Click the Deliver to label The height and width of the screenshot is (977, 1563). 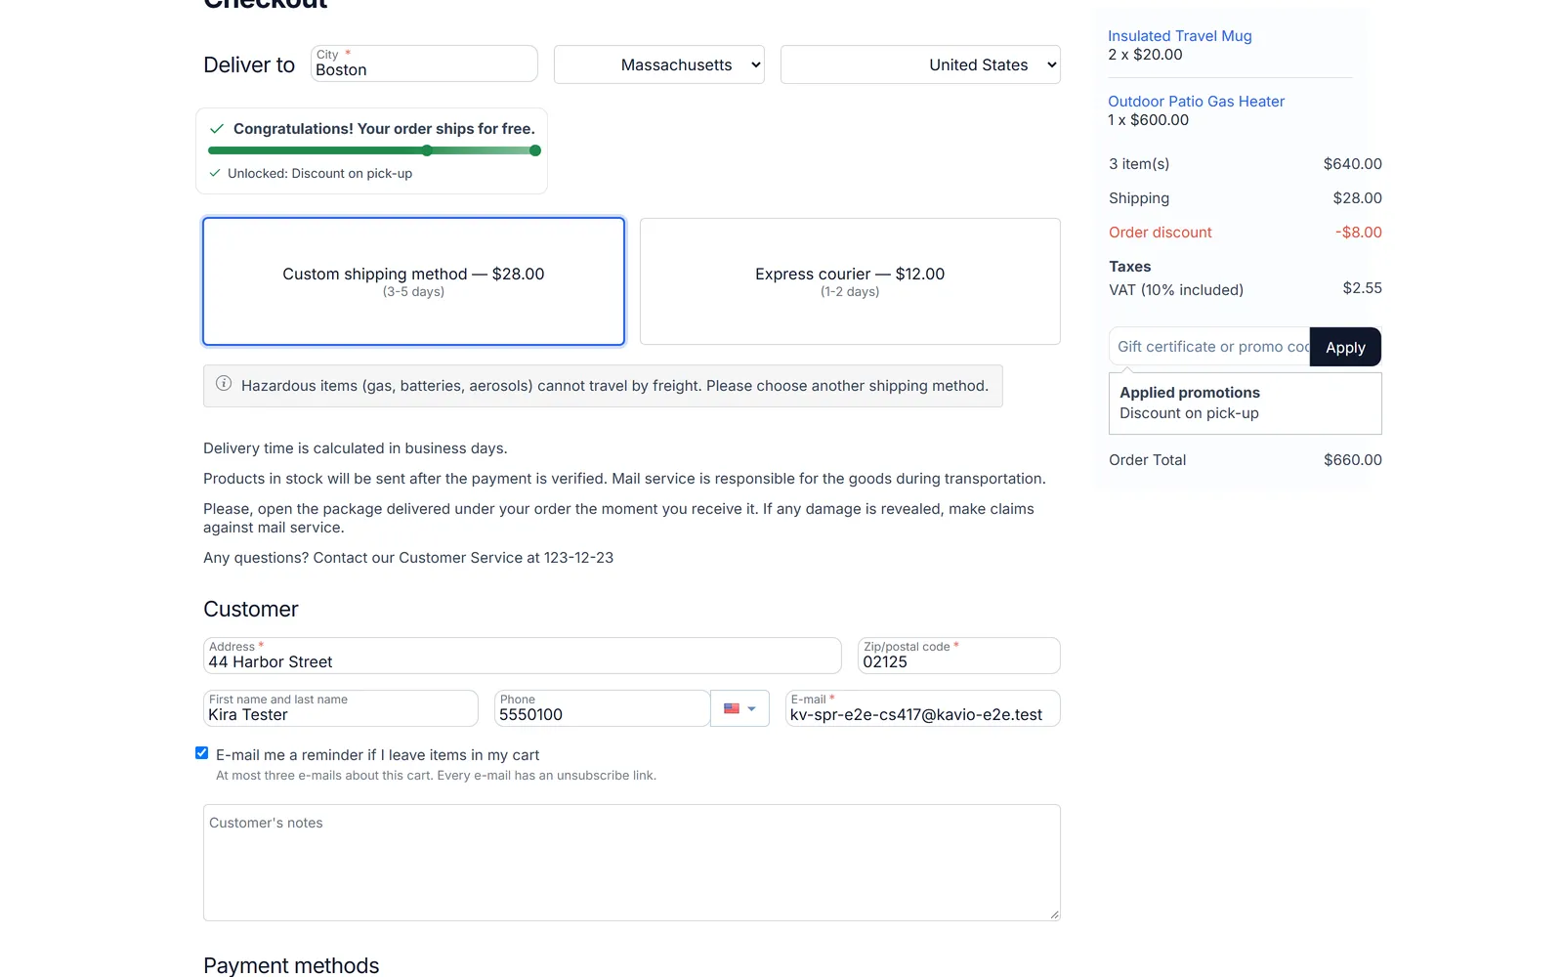(249, 64)
